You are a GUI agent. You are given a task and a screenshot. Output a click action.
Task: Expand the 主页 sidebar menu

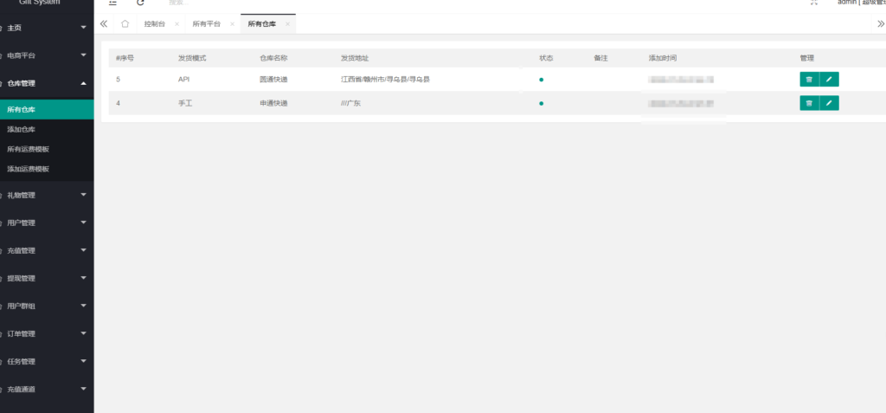47,28
